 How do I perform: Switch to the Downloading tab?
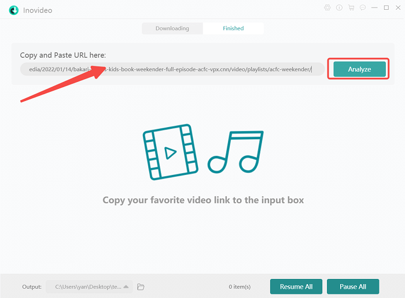(172, 28)
